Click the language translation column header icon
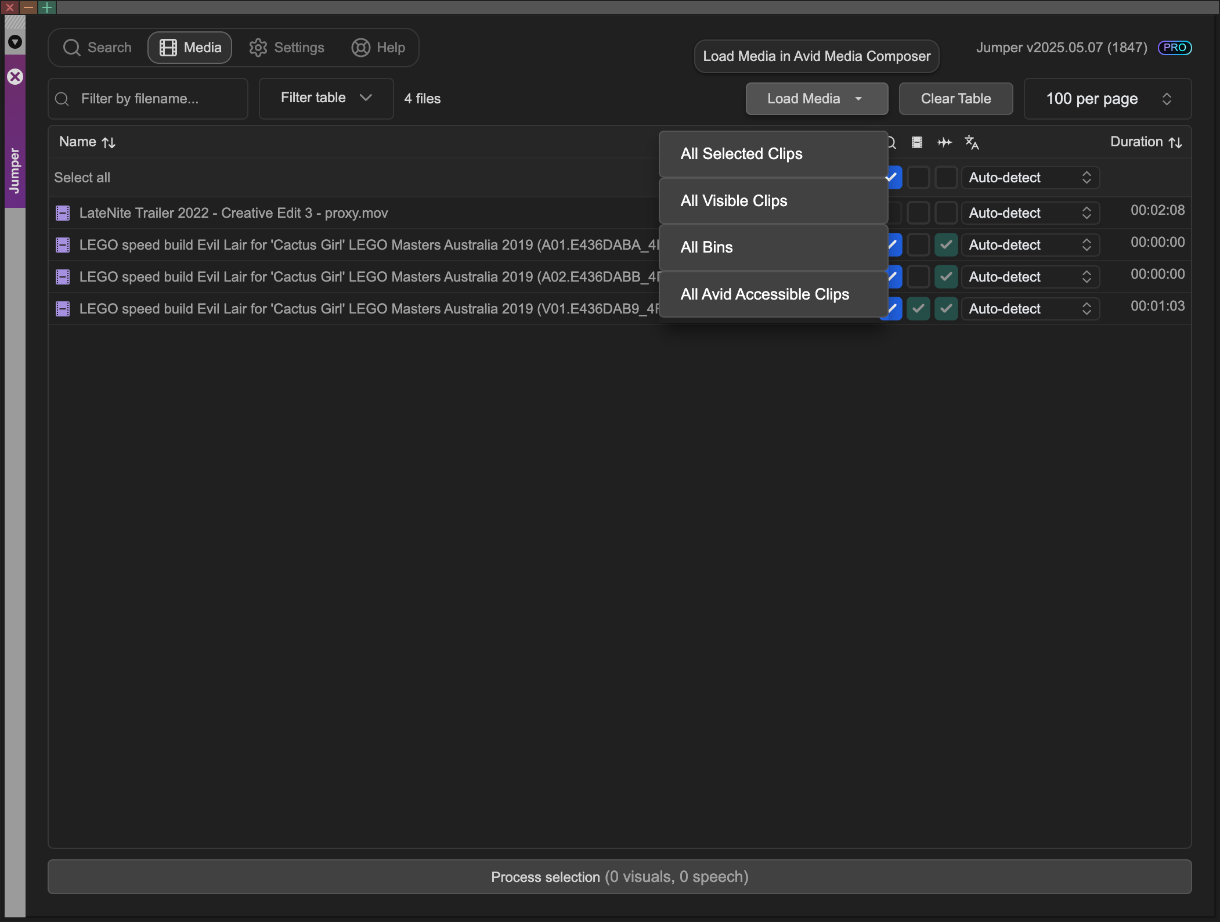Image resolution: width=1220 pixels, height=922 pixels. point(972,142)
